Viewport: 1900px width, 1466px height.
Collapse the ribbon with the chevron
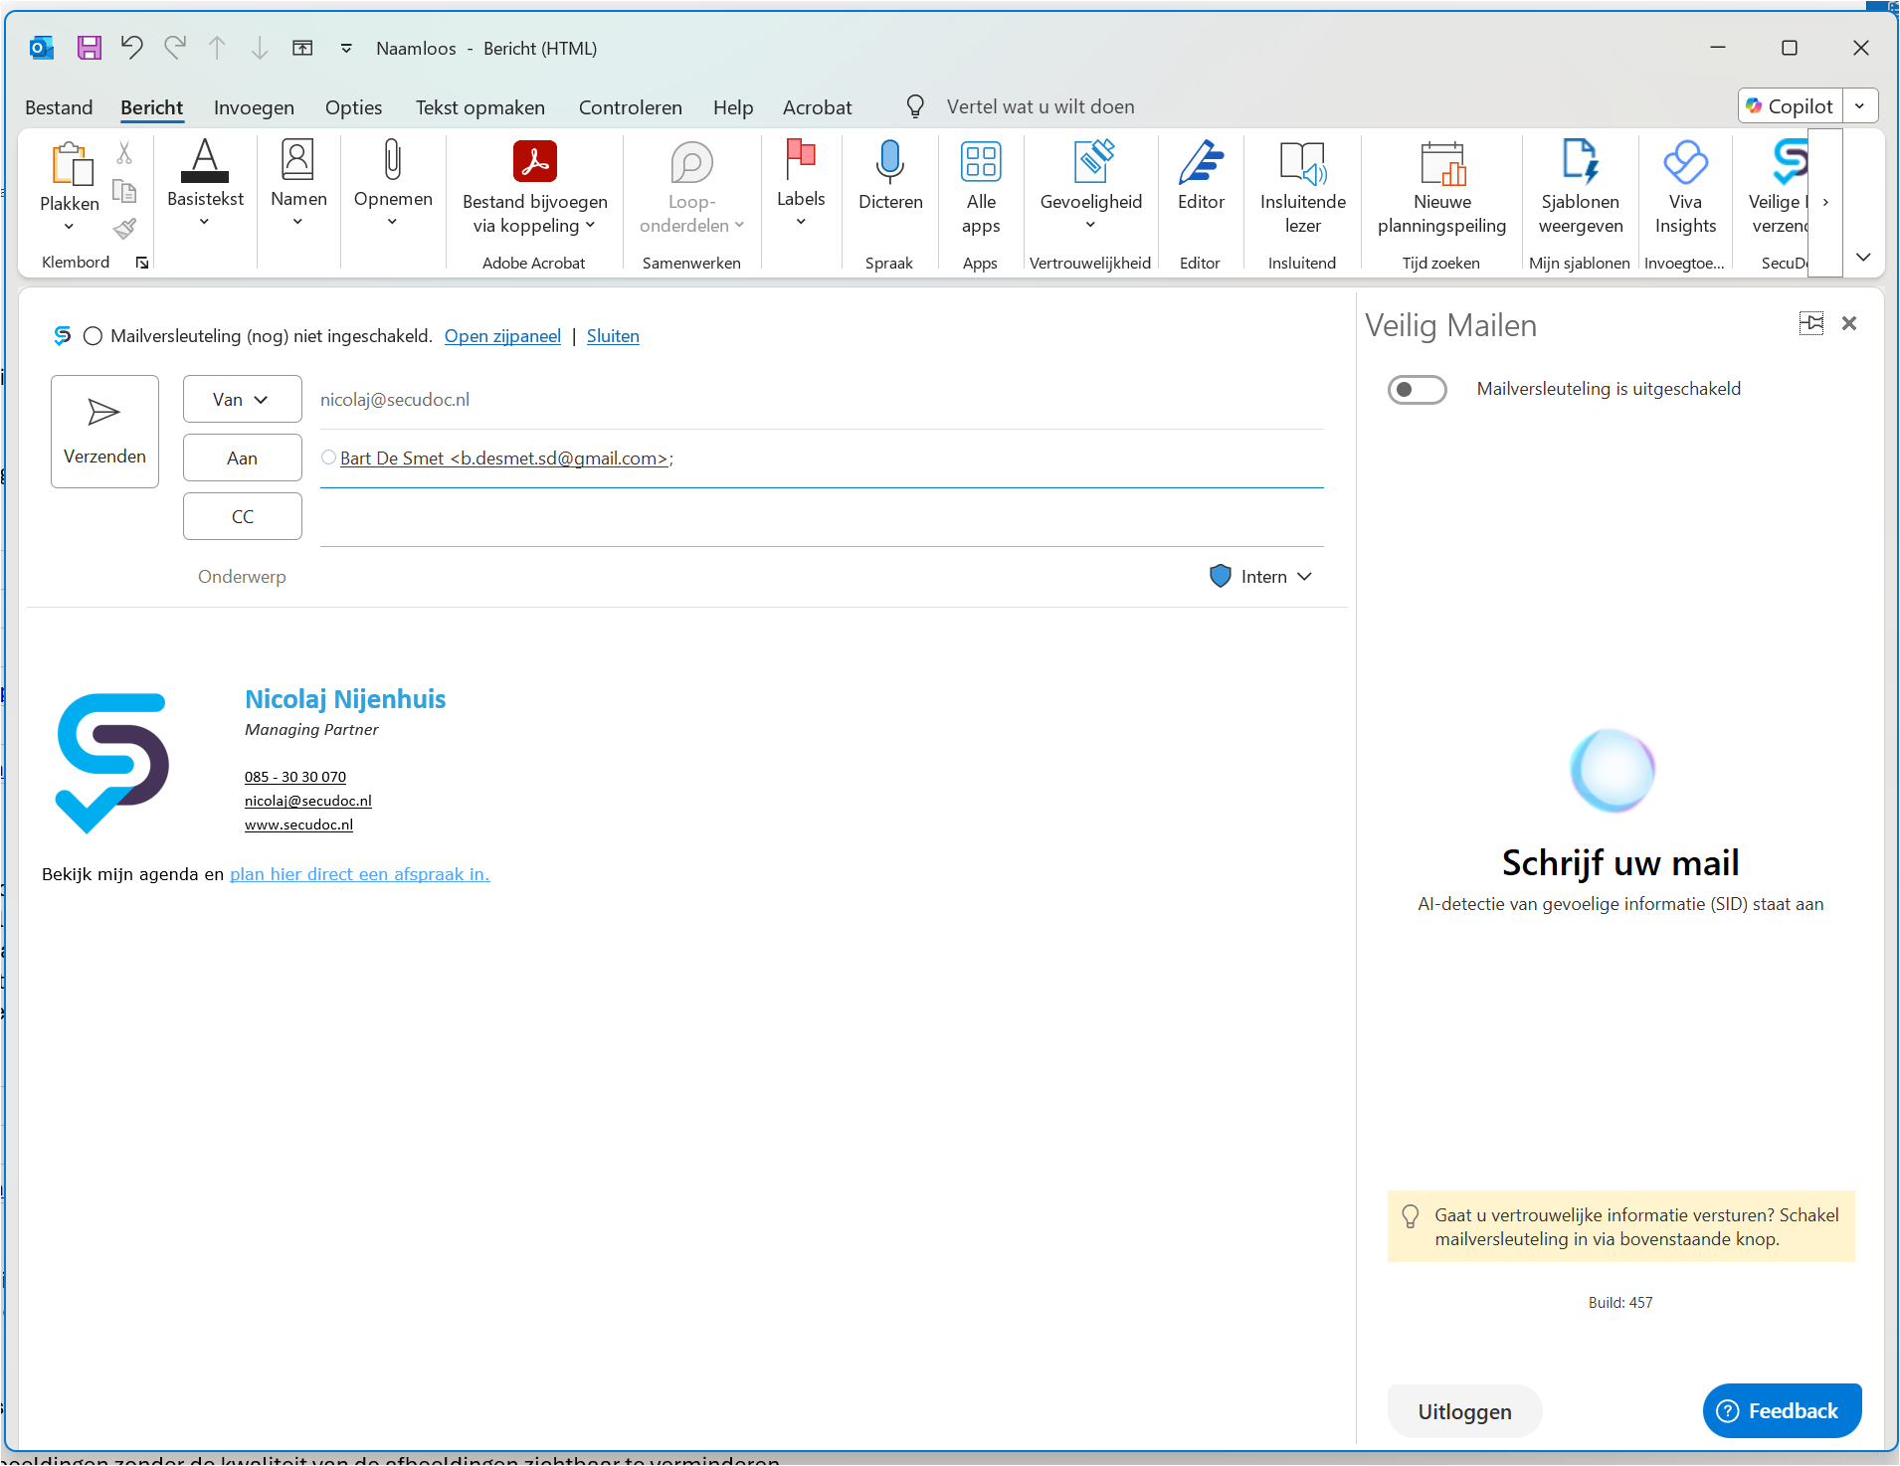[1863, 258]
